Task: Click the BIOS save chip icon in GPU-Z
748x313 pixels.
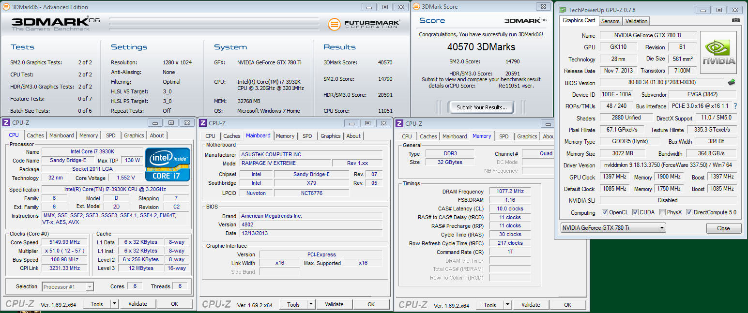Action: (731, 83)
